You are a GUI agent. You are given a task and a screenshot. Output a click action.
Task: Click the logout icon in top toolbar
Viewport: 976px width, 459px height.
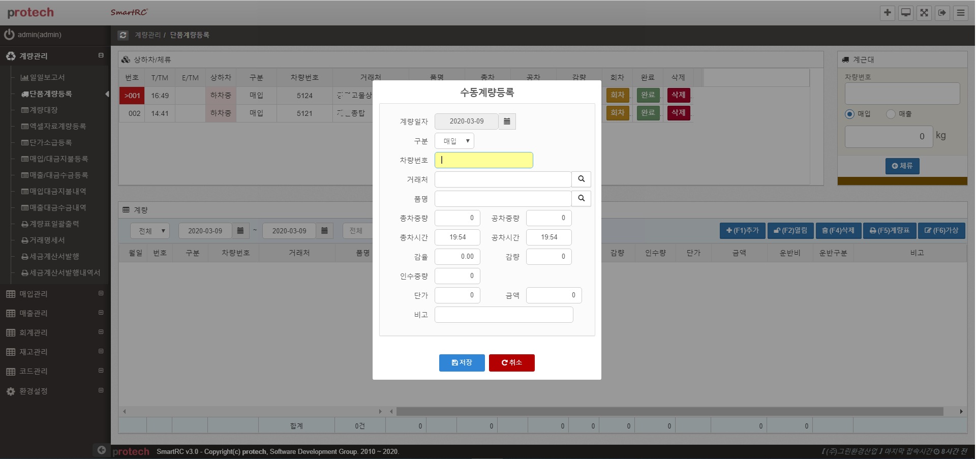pos(942,13)
